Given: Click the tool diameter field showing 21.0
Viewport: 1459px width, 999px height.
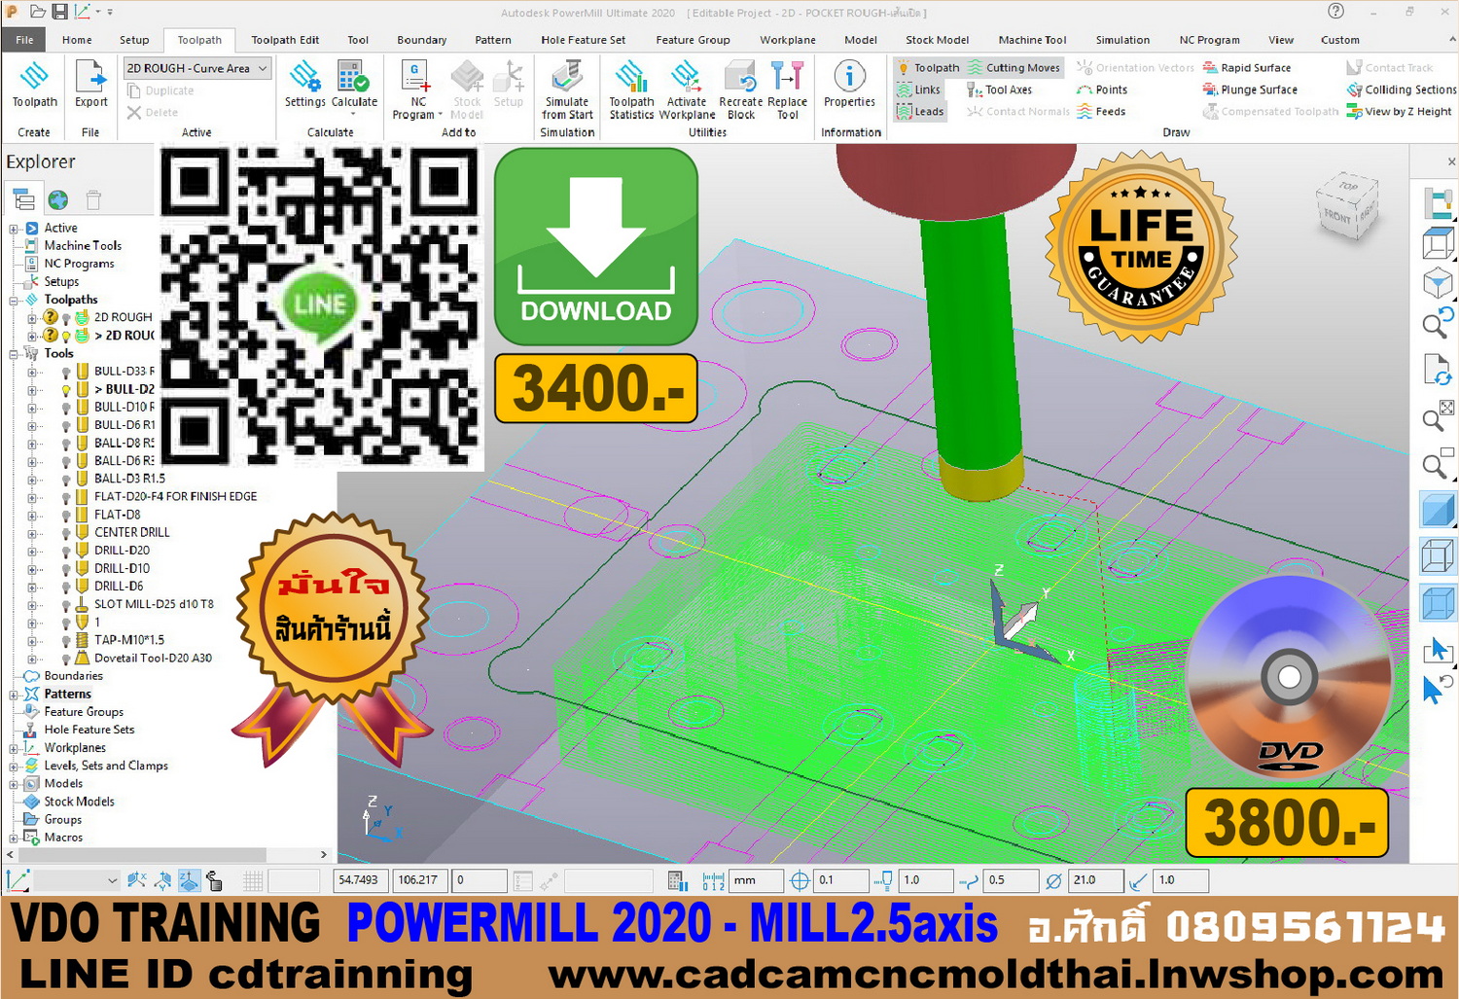Looking at the screenshot, I should [x=1093, y=880].
